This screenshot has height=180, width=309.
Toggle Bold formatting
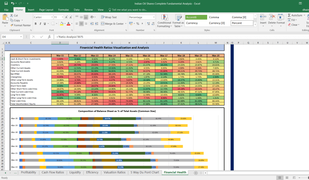point(35,24)
